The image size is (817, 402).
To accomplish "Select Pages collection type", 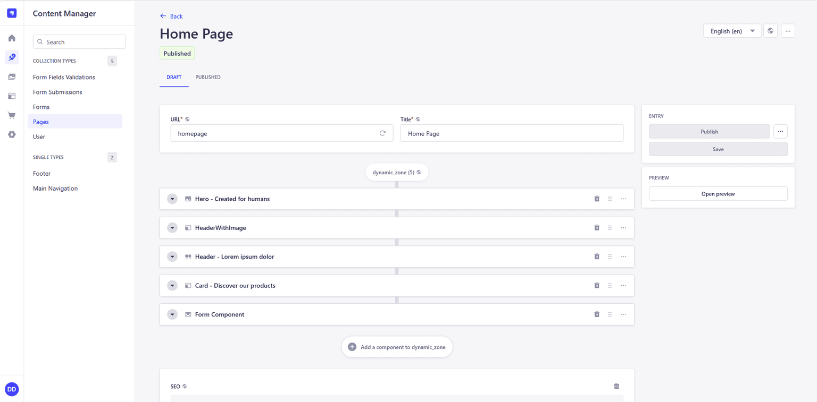I will pyautogui.click(x=75, y=122).
